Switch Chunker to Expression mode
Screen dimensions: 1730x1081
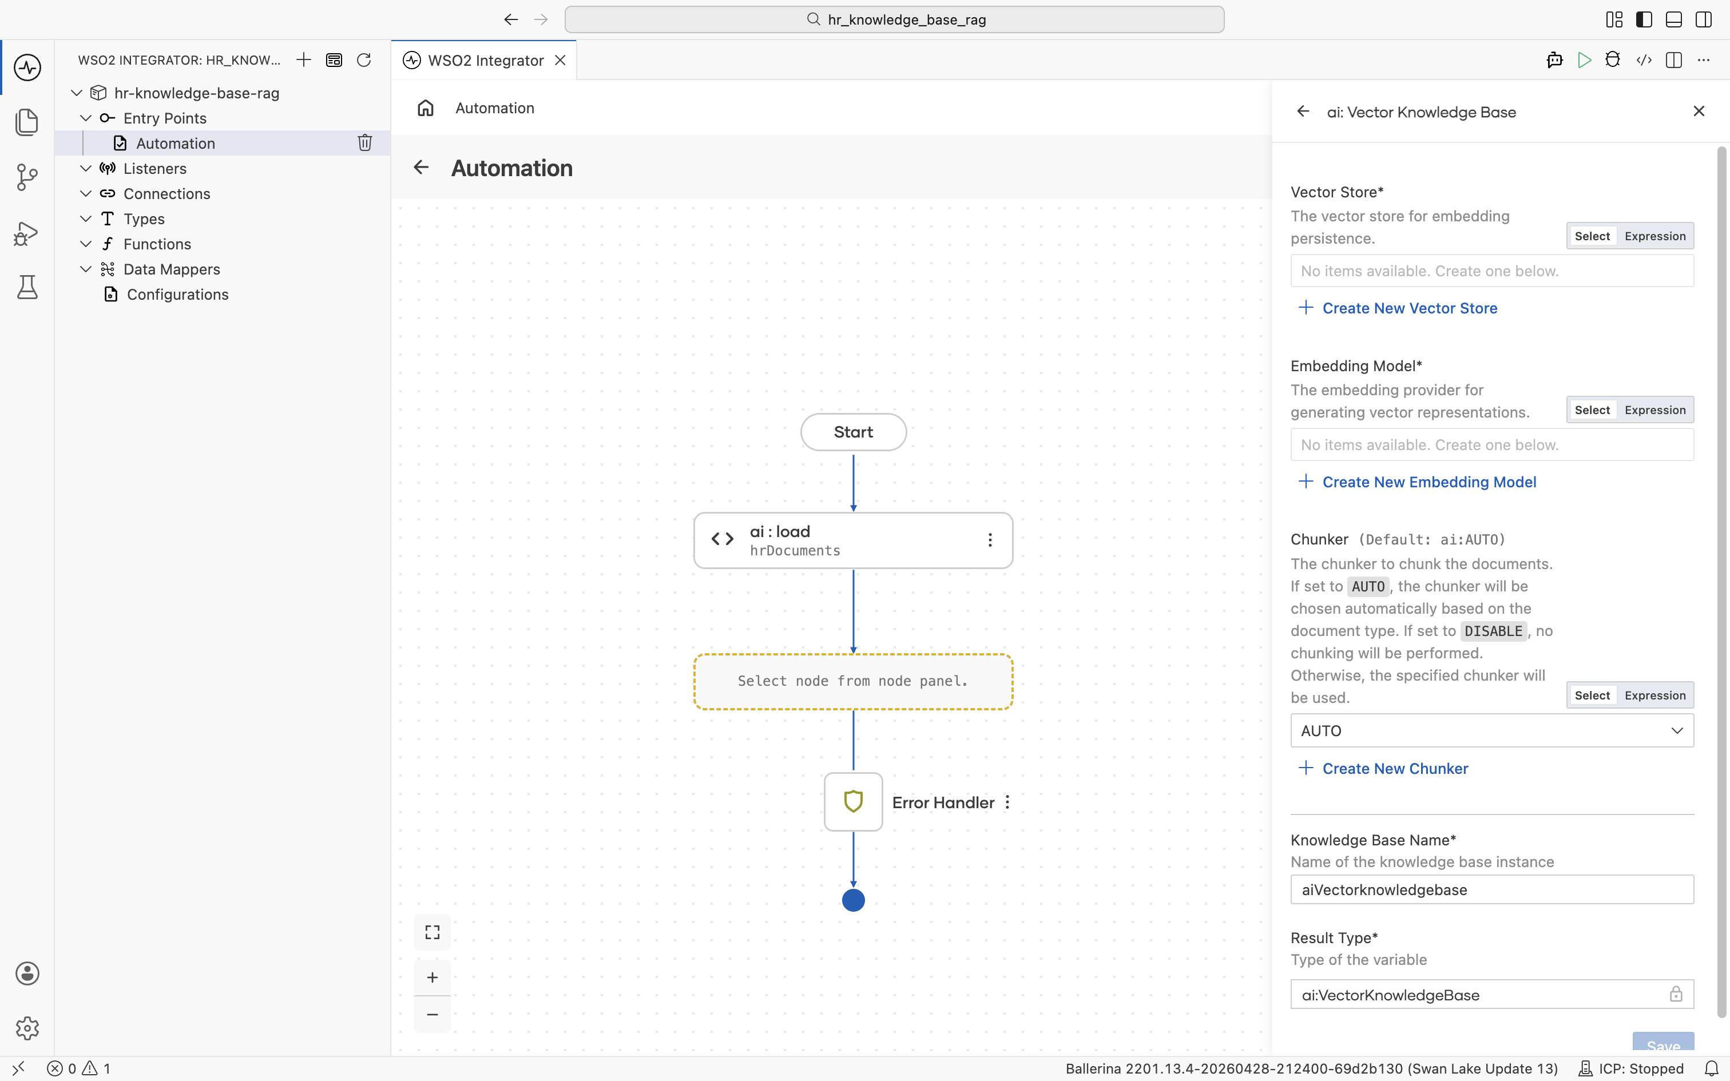click(1655, 695)
